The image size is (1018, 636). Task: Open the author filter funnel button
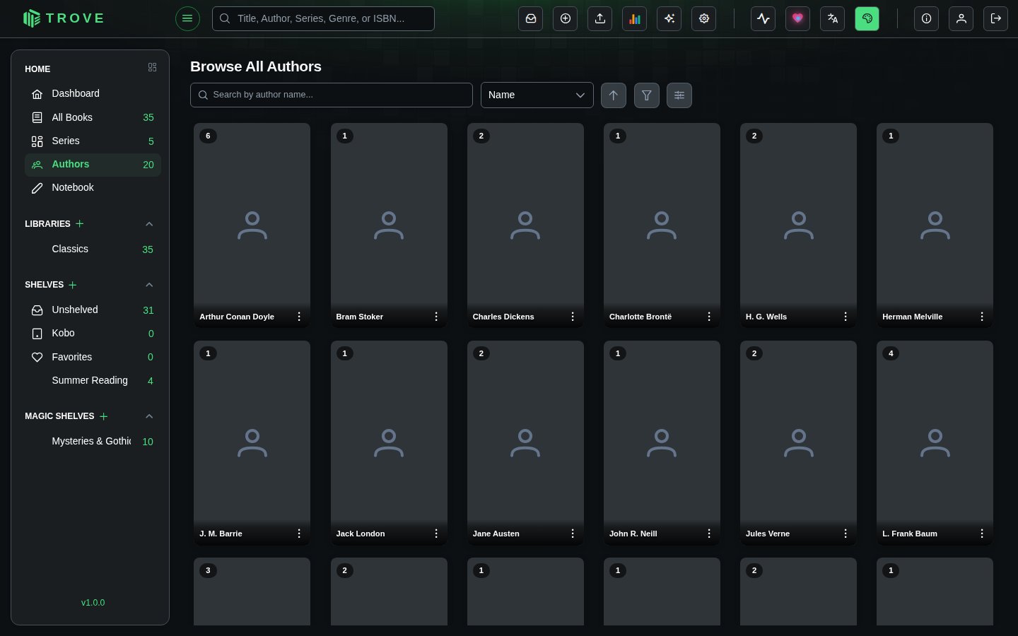[x=647, y=95]
